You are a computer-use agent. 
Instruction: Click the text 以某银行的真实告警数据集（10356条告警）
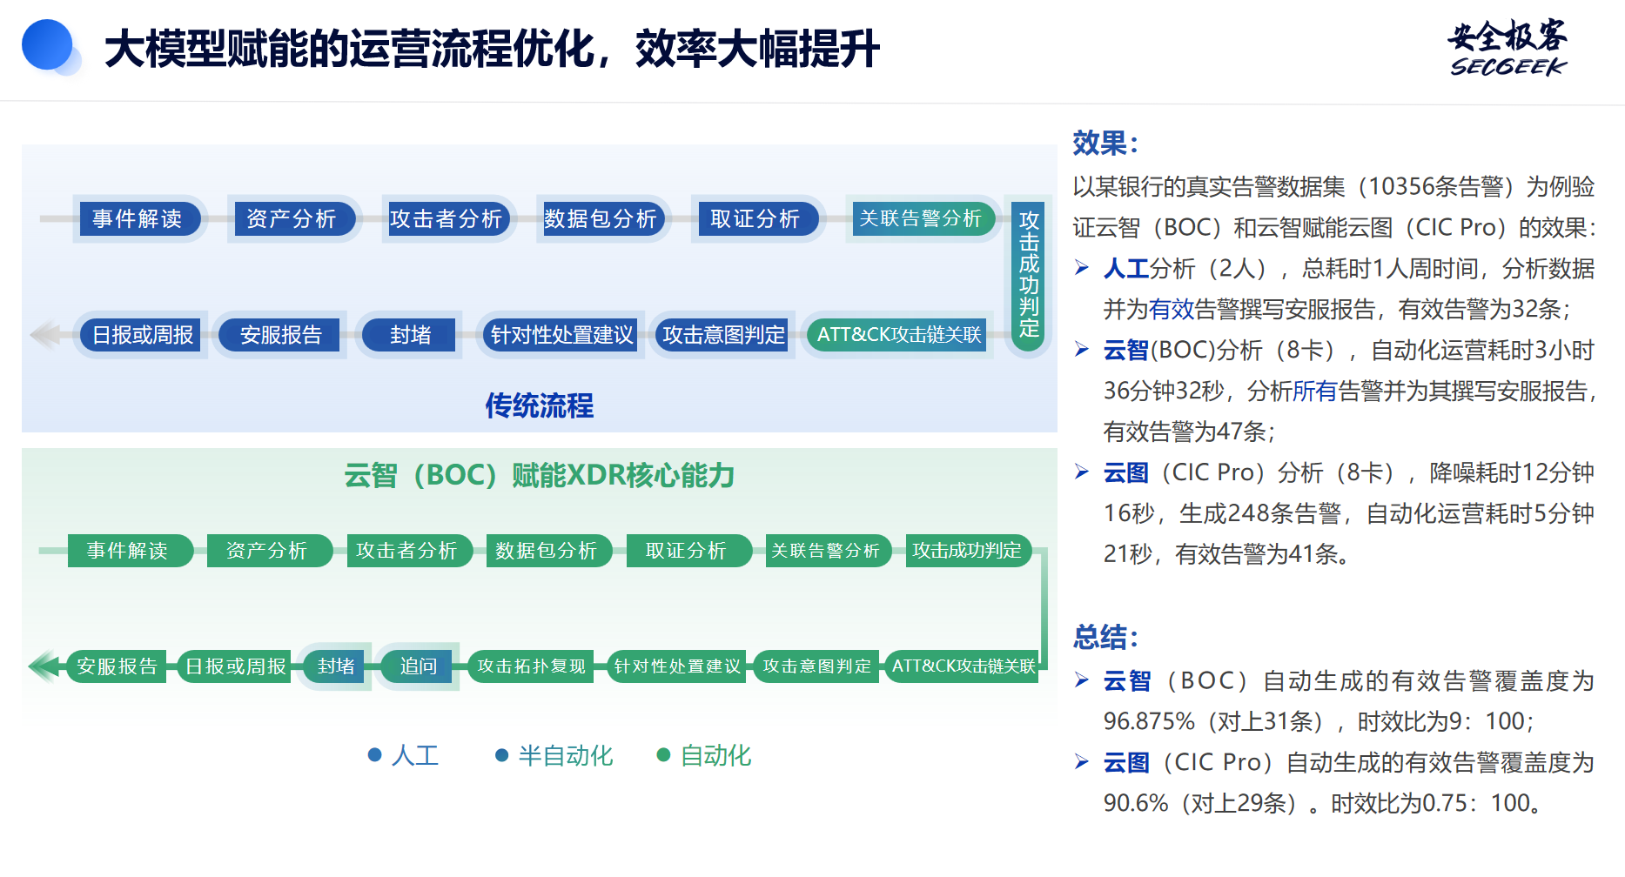tap(1297, 186)
